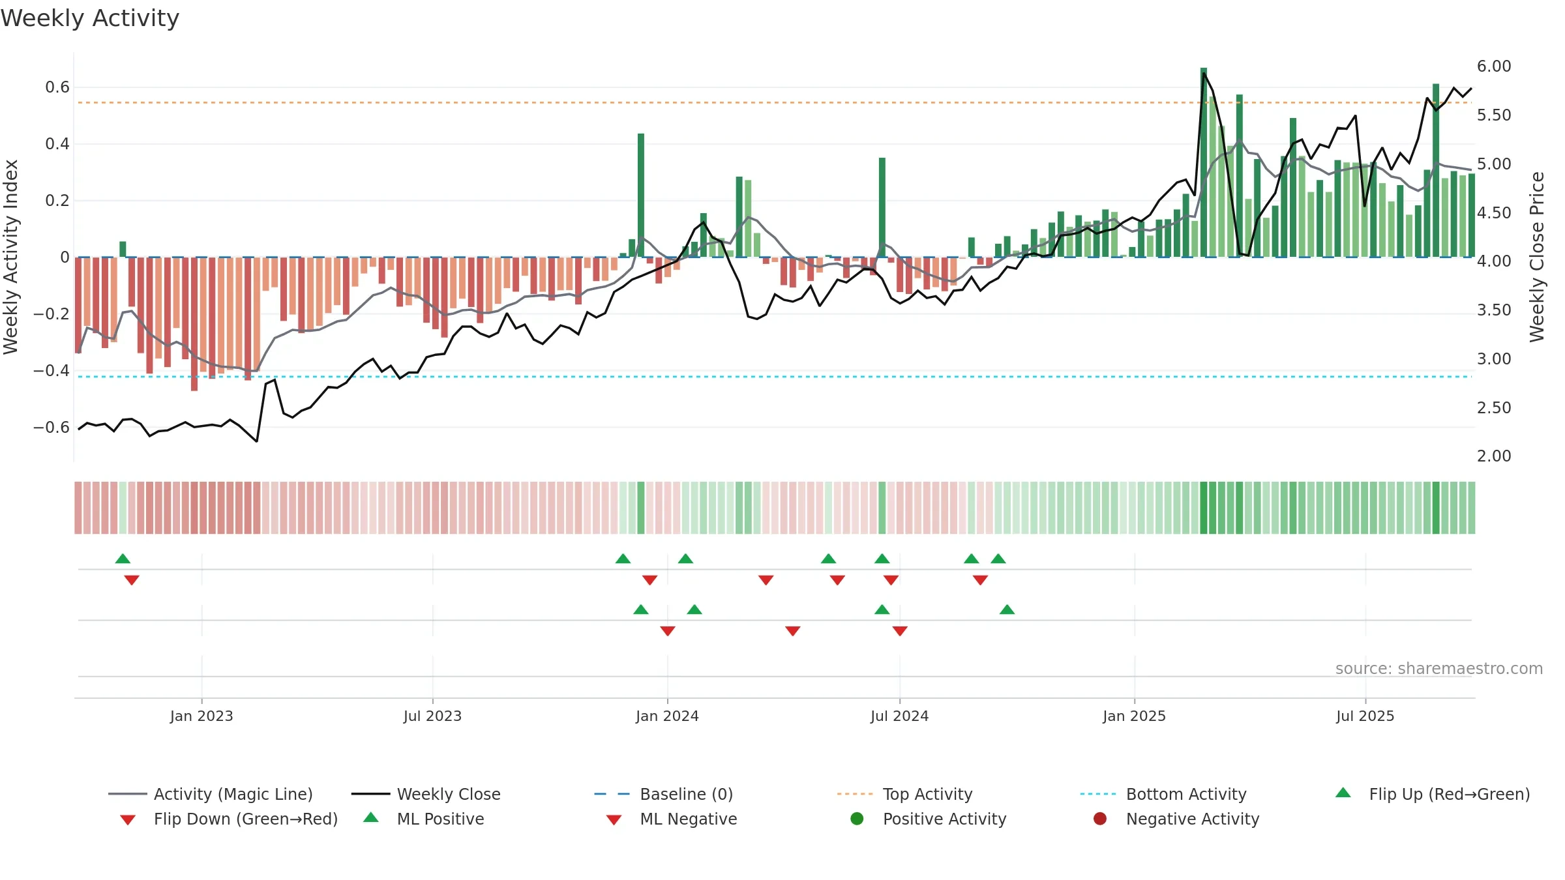Toggle Top Activity legend entry
Screen dimensions: 1565x880
click(904, 794)
